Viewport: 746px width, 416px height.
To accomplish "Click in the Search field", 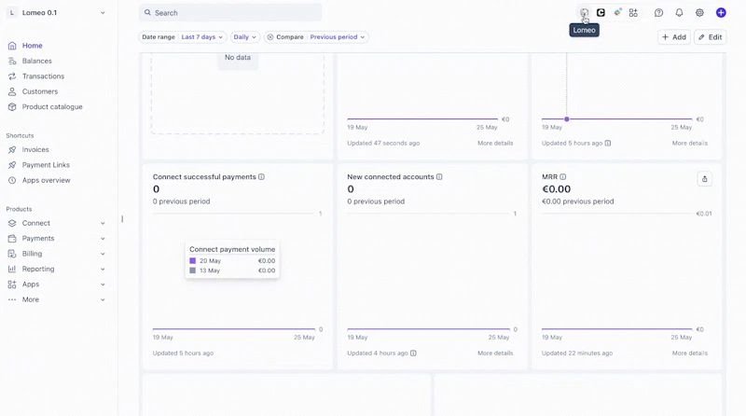I will (230, 13).
